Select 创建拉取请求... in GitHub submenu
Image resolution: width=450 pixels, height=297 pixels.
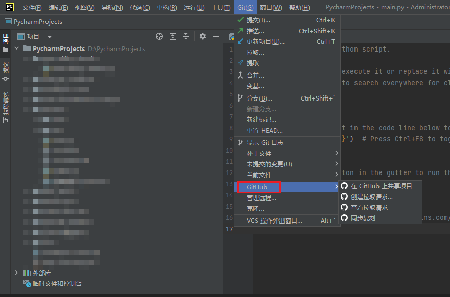click(380, 196)
